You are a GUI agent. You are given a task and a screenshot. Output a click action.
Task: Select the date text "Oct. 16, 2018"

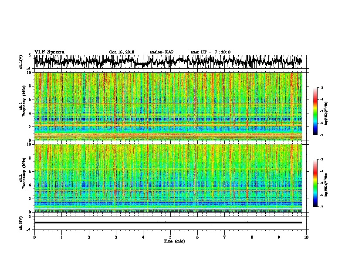tap(122, 52)
